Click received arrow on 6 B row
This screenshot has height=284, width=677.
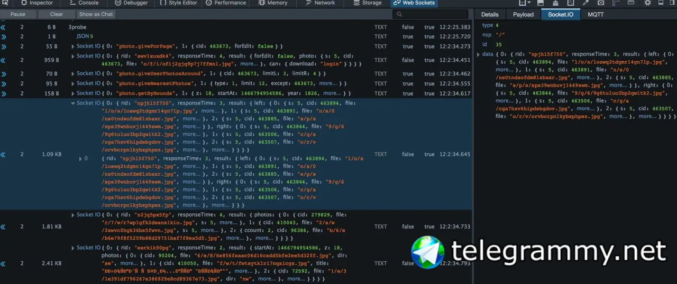(x=3, y=27)
